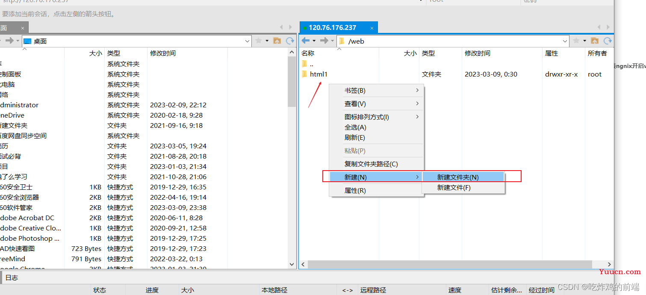Choose 全选(A) in context menu
The width and height of the screenshot is (646, 295).
click(x=376, y=127)
